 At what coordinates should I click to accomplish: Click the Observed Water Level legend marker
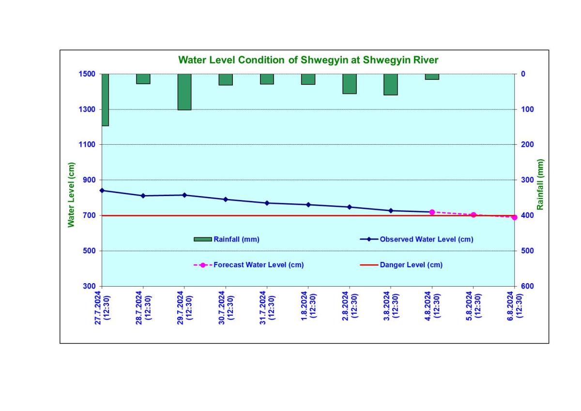[x=369, y=239]
